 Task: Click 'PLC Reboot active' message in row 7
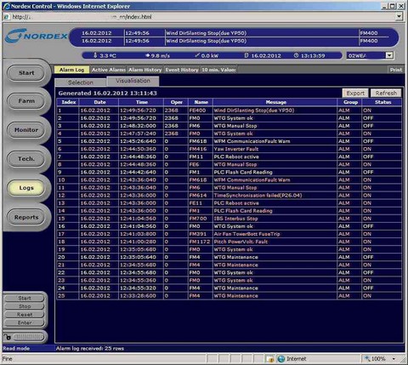(x=236, y=157)
